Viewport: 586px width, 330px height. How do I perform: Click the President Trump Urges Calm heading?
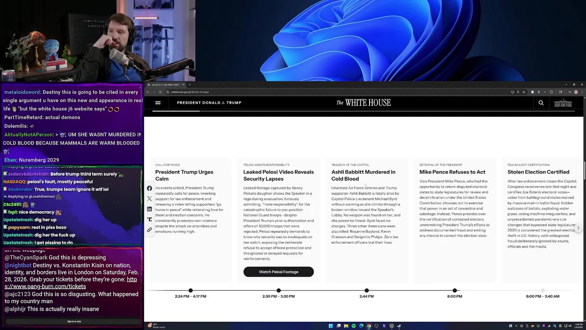pos(184,175)
